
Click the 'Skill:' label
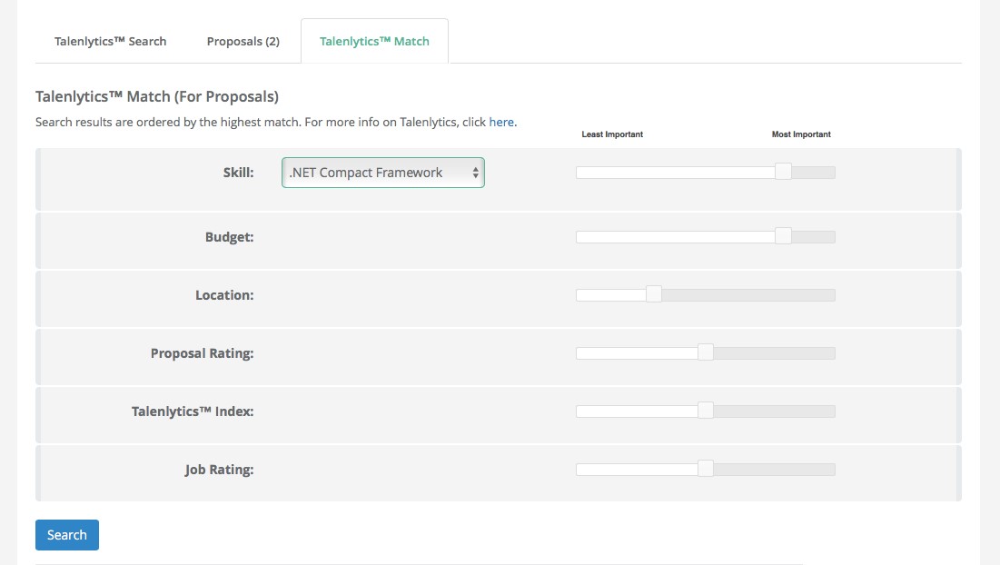239,173
